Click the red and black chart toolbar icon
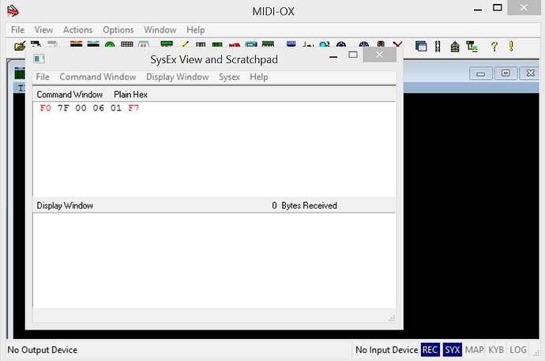This screenshot has width=545, height=361. pyautogui.click(x=308, y=44)
